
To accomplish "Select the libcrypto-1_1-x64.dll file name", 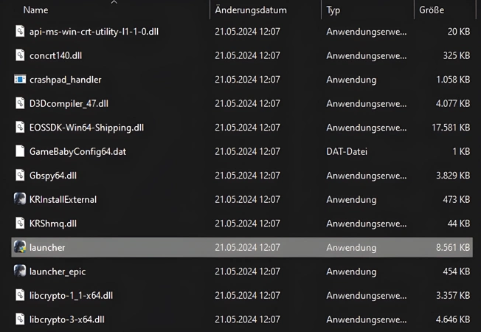I will pyautogui.click(x=71, y=295).
